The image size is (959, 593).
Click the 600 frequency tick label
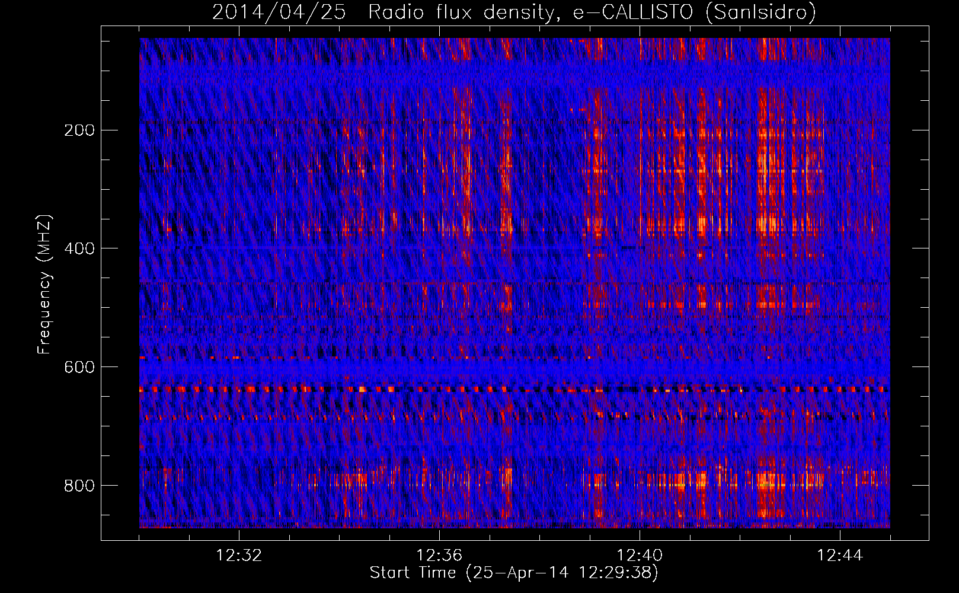pos(79,367)
